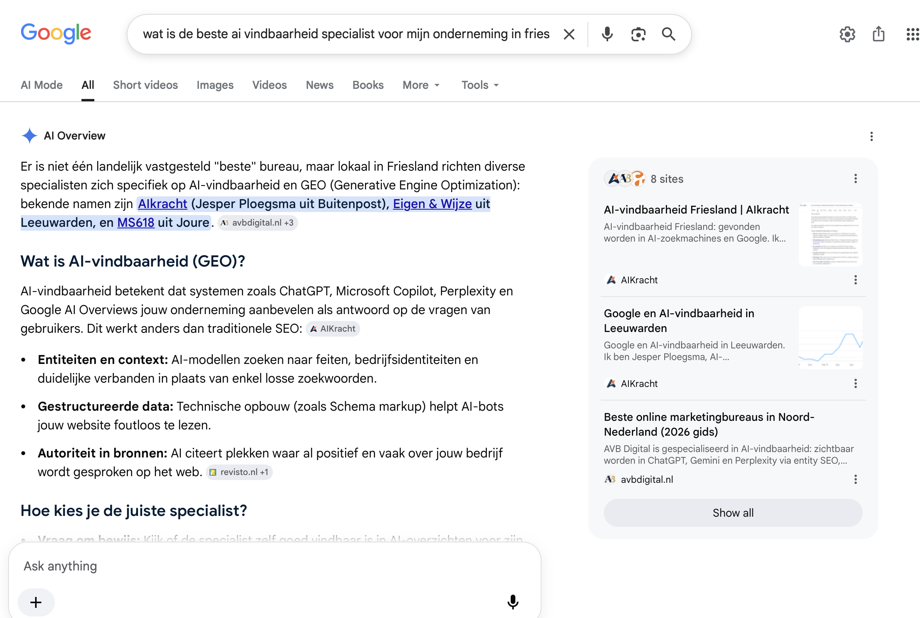Click the plus button in Ask box
Image resolution: width=920 pixels, height=618 pixels.
tap(36, 602)
